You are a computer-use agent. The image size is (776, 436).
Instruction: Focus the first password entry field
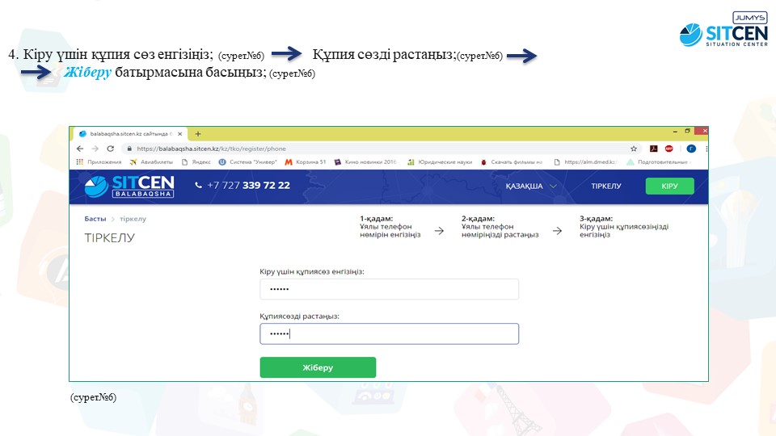tap(389, 289)
